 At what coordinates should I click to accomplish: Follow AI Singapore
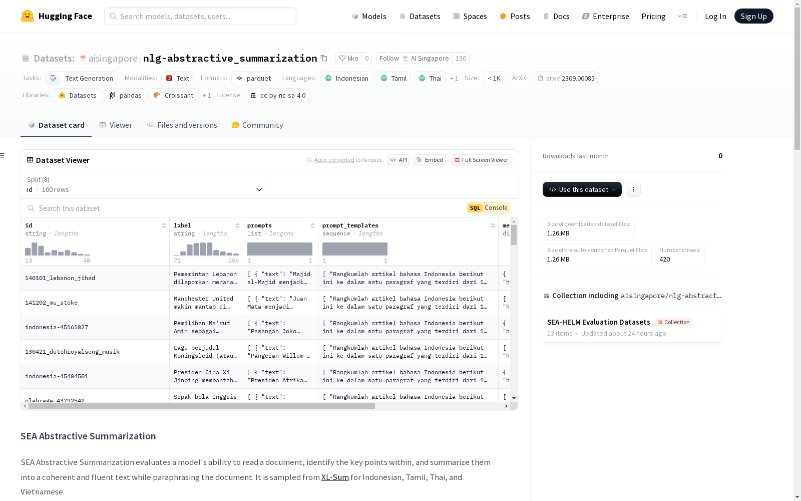pos(414,58)
